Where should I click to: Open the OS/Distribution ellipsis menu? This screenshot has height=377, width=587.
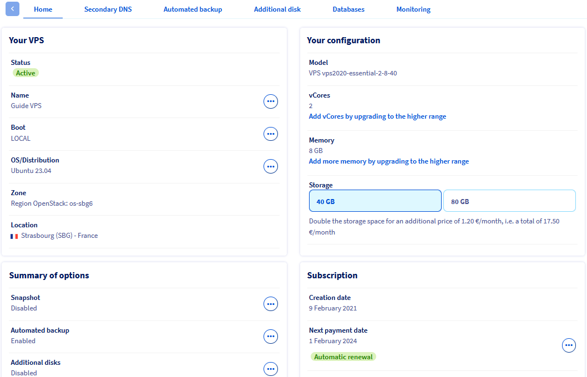coord(270,166)
